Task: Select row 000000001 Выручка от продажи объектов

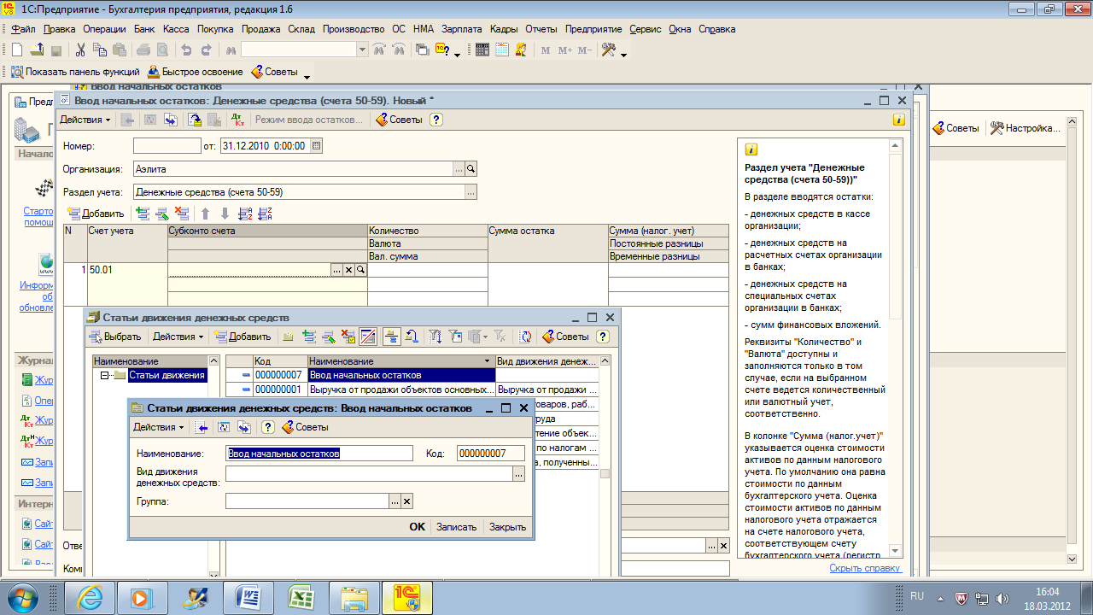Action: (412, 389)
